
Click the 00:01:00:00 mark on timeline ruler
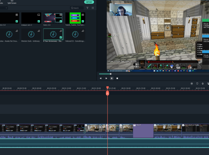coord(37,88)
